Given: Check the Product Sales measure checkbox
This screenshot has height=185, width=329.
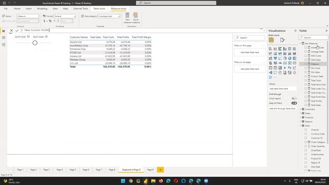Looking at the screenshot, I should (x=306, y=76).
